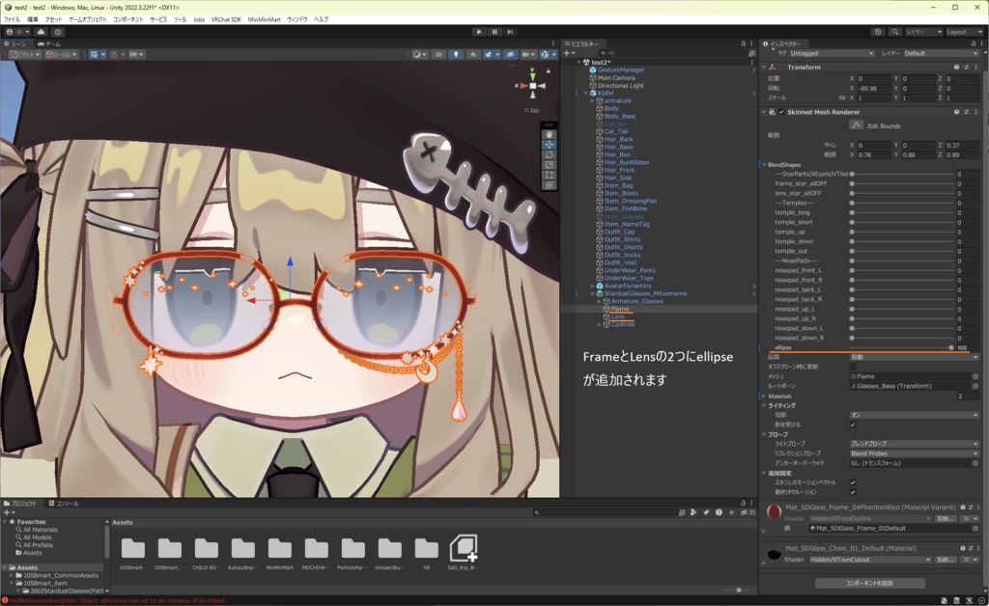Toggle constrained proportions link for Scale
The width and height of the screenshot is (989, 606).
[x=841, y=98]
